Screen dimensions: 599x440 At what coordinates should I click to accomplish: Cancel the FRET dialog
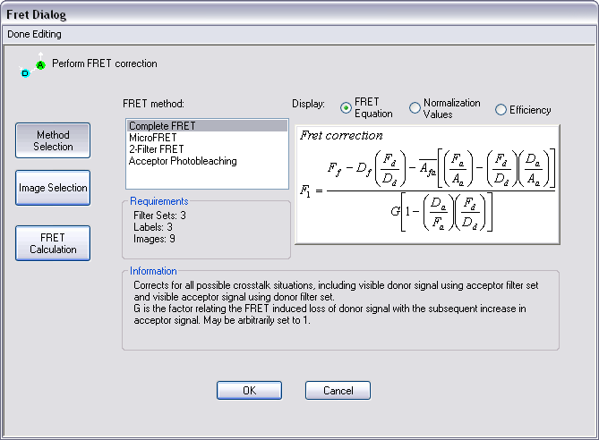(x=338, y=391)
